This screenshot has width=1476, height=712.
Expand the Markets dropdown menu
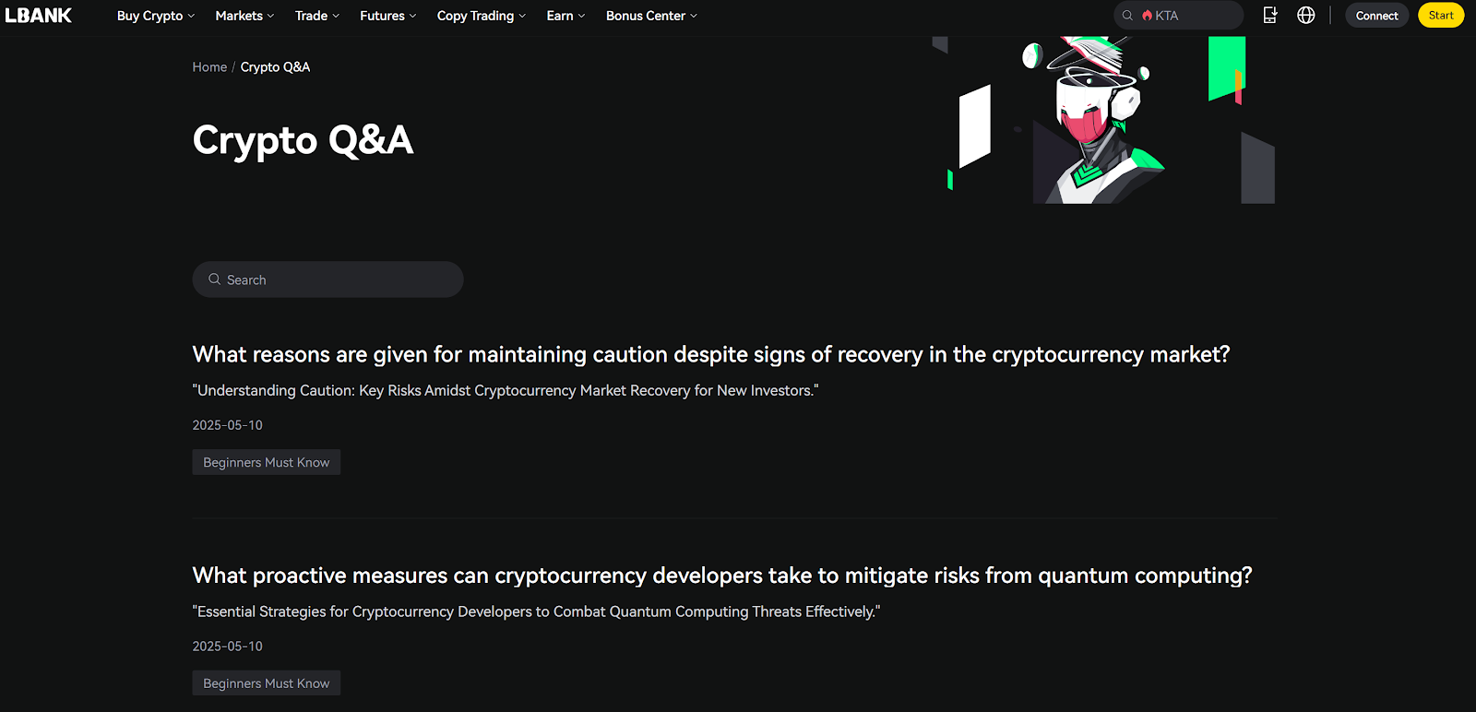pyautogui.click(x=244, y=16)
